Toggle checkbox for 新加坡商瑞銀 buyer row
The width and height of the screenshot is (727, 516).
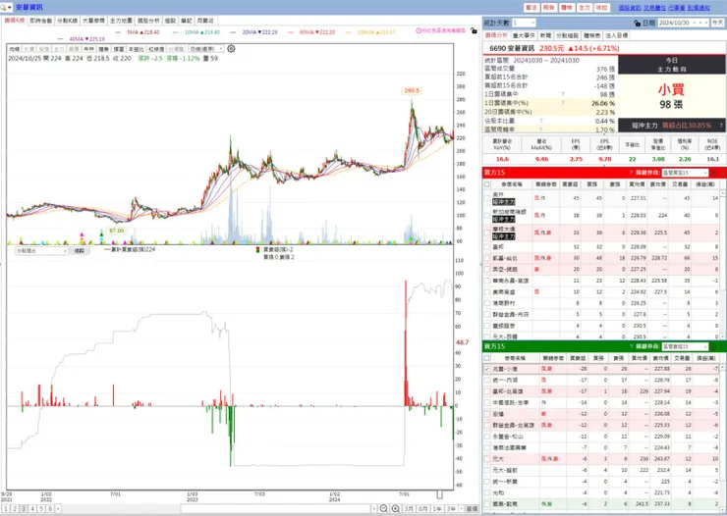coord(487,215)
